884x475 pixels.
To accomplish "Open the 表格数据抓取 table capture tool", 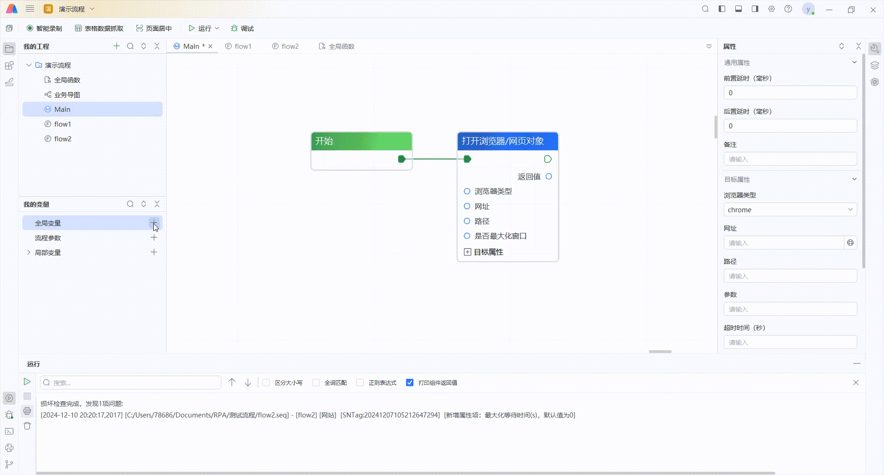I will 99,28.
